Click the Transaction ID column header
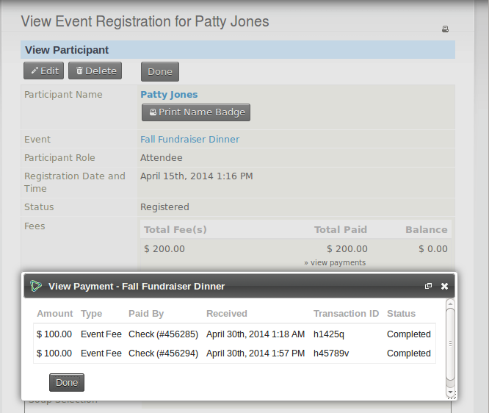Image resolution: width=489 pixels, height=413 pixels. 346,314
